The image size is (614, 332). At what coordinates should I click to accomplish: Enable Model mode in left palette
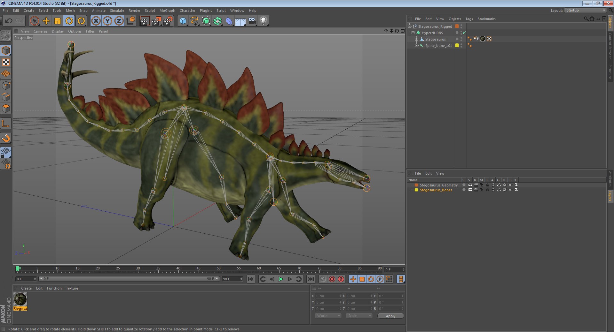[6, 50]
